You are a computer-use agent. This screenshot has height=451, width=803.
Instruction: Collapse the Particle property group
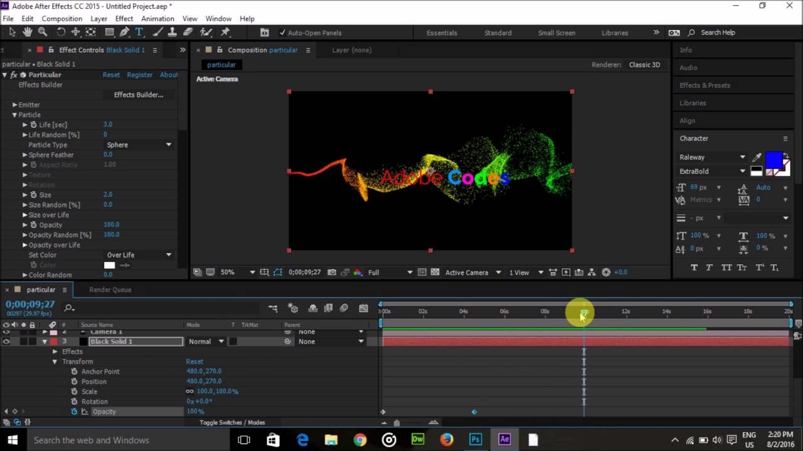[x=14, y=115]
